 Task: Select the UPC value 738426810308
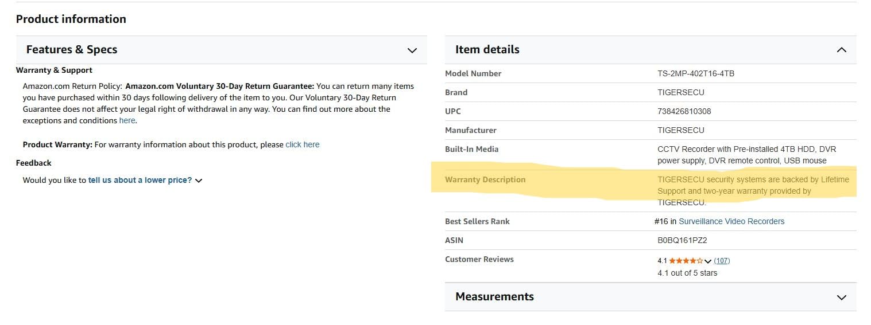(684, 111)
